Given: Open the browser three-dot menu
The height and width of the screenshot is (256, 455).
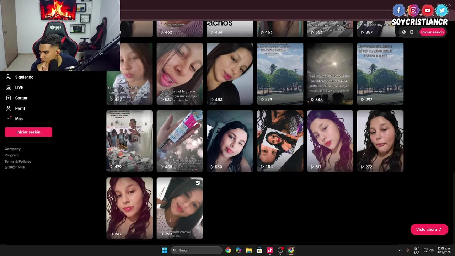Looking at the screenshot, I should (x=450, y=15).
